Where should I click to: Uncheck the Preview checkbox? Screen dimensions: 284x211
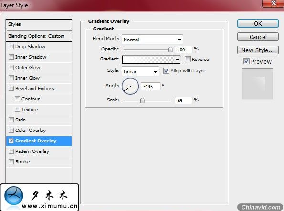click(x=246, y=61)
